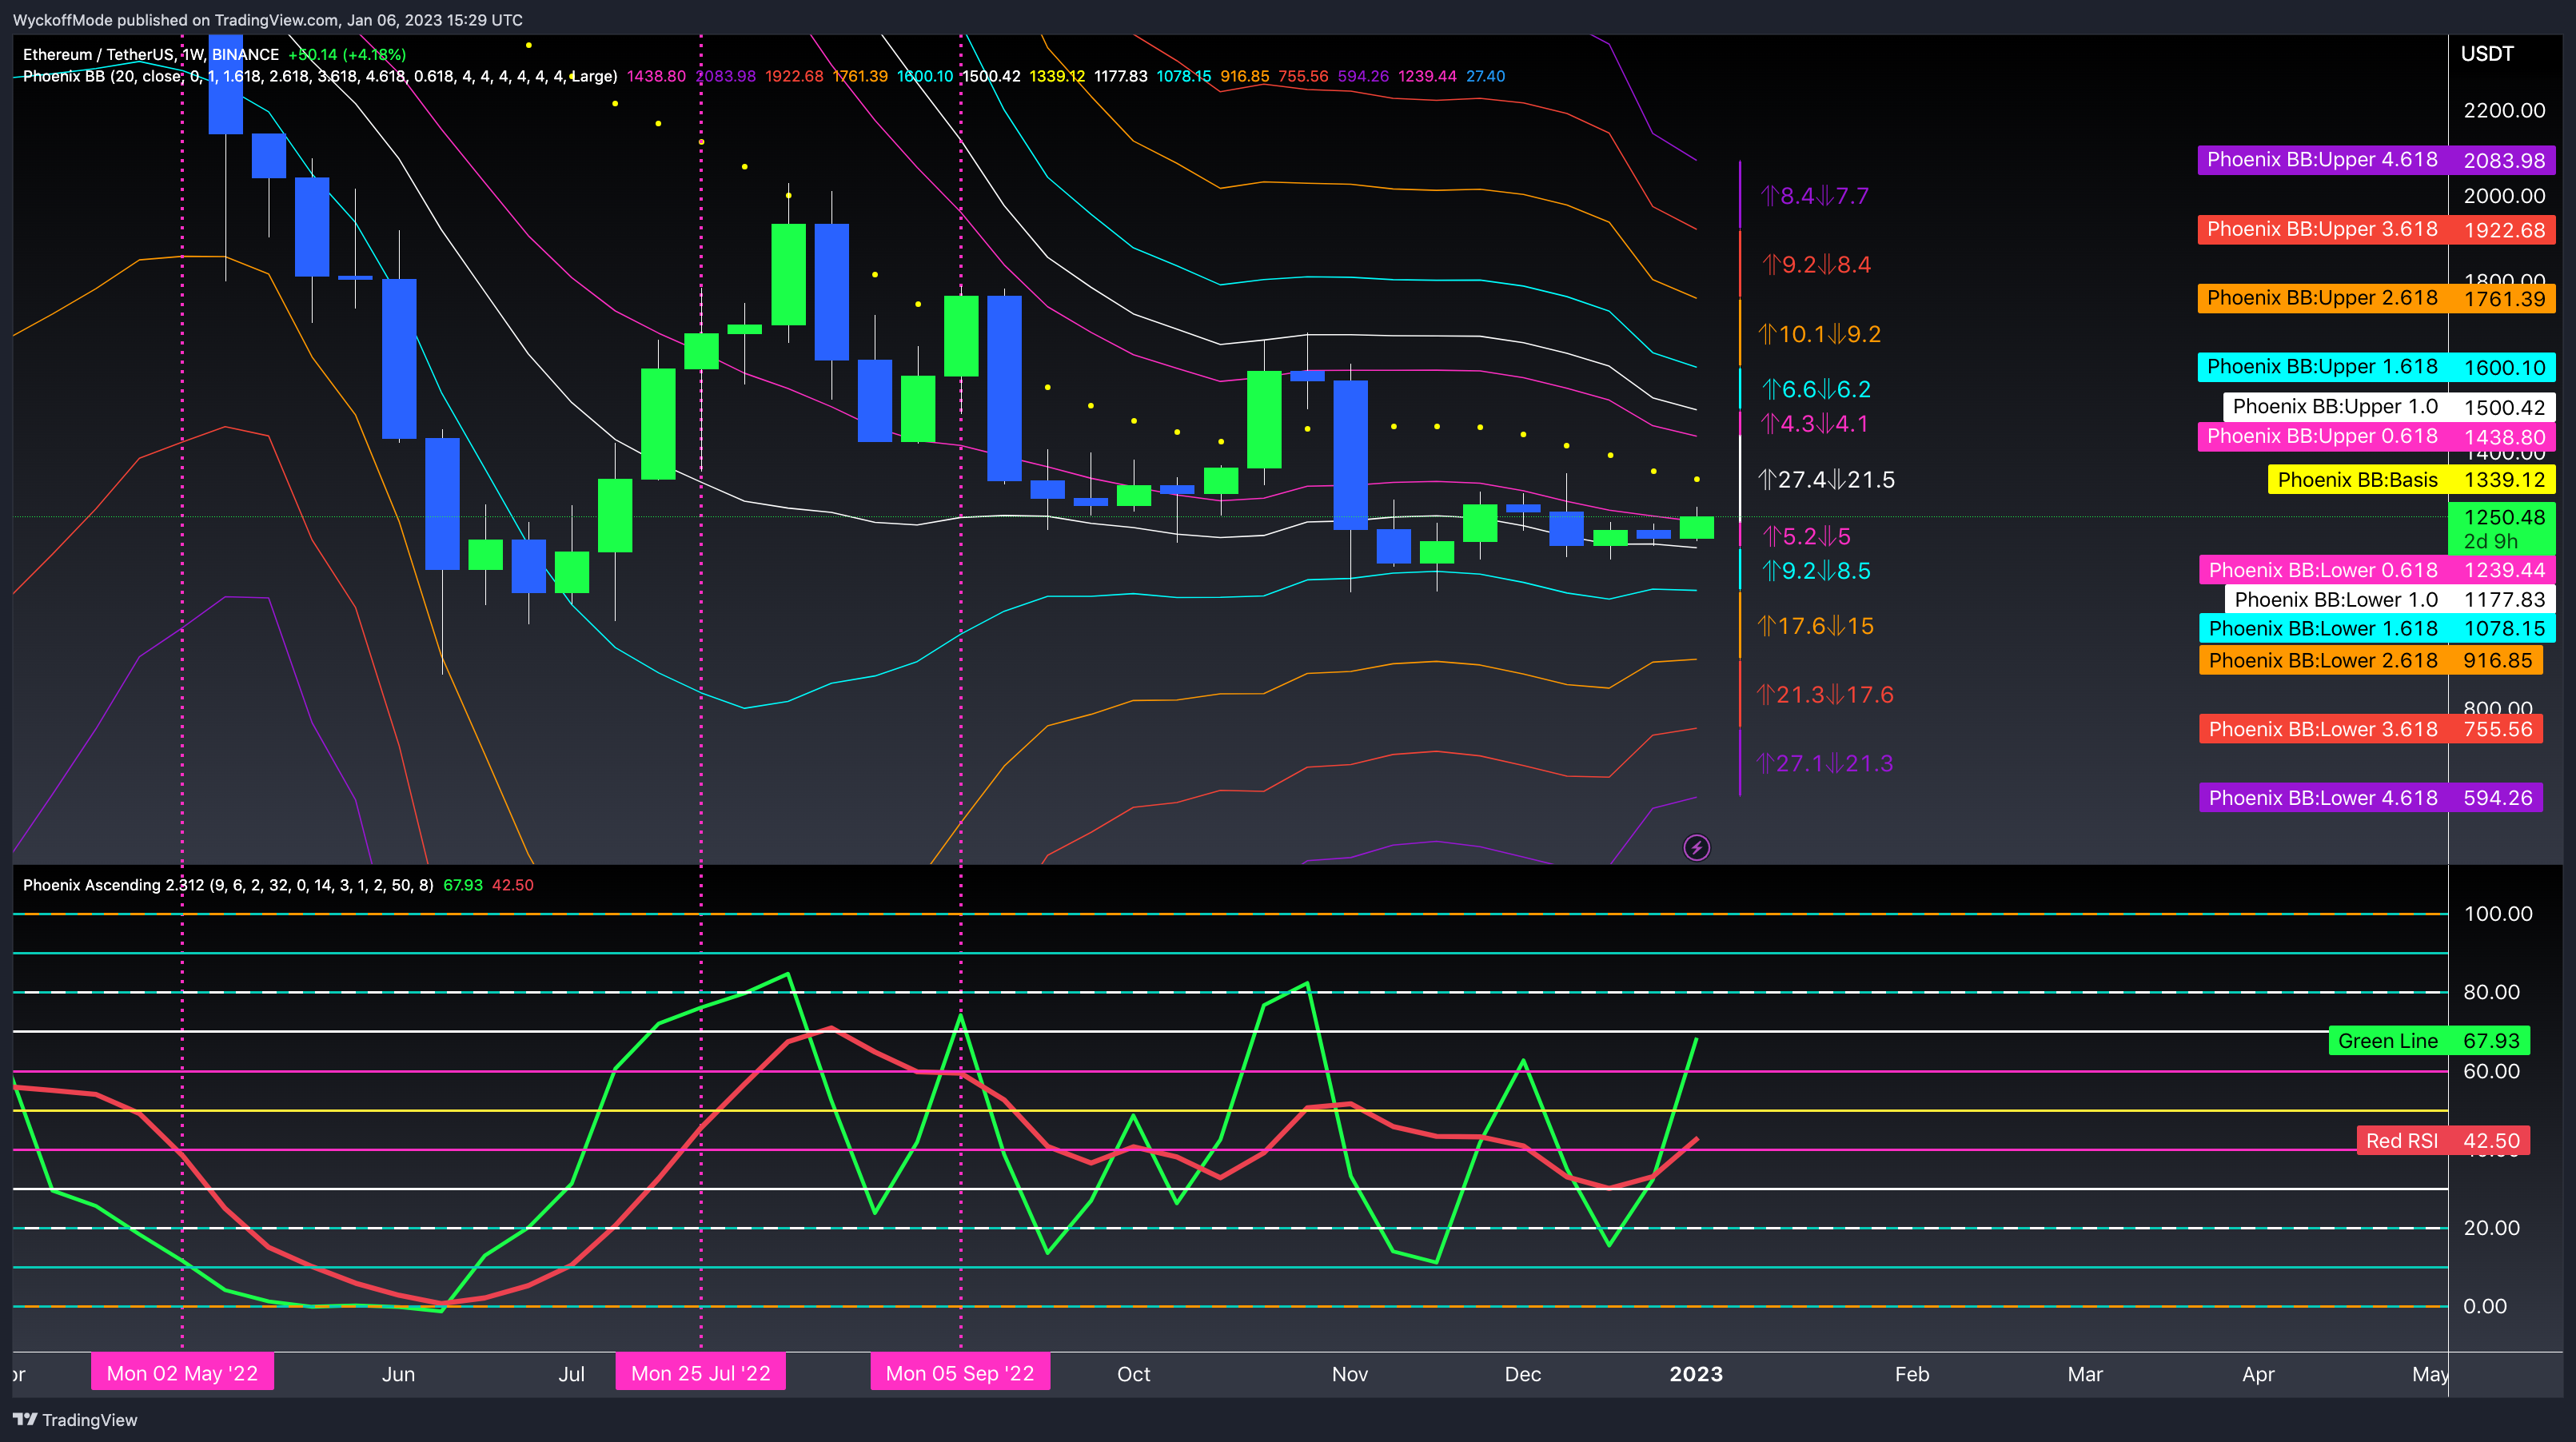This screenshot has height=1442, width=2576.
Task: Click the Jun time axis label
Action: [x=398, y=1374]
